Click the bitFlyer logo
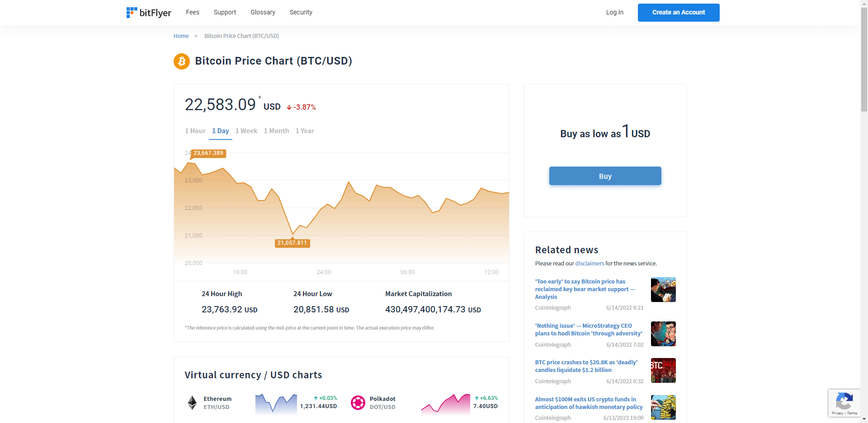Image resolution: width=868 pixels, height=423 pixels. [149, 12]
